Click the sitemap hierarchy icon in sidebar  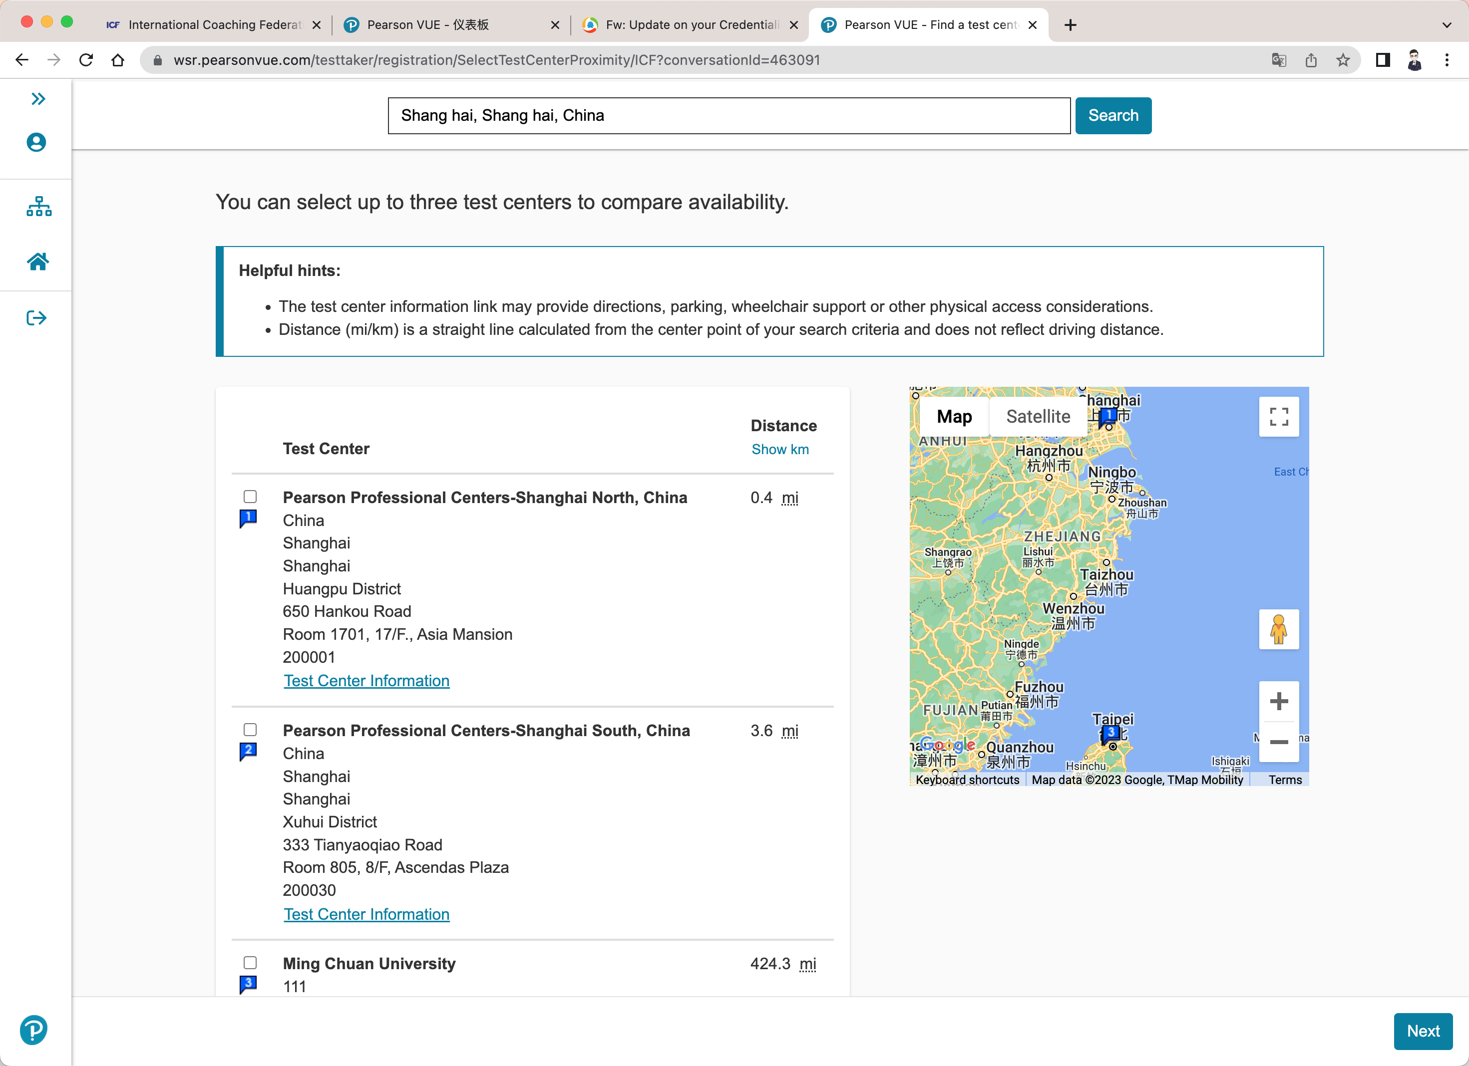[39, 207]
